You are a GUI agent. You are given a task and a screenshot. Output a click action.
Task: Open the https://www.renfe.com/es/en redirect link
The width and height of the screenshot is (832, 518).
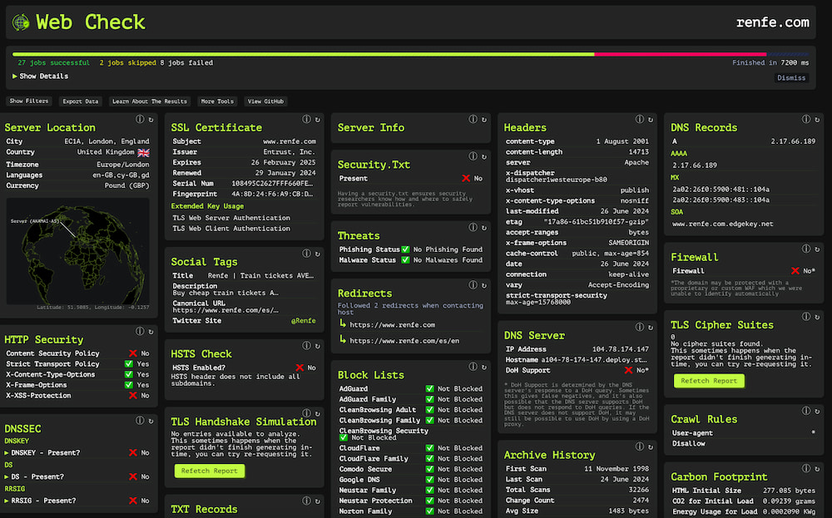point(404,341)
